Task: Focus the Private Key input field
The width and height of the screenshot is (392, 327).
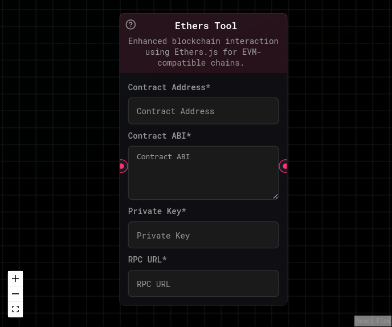Action: point(203,235)
